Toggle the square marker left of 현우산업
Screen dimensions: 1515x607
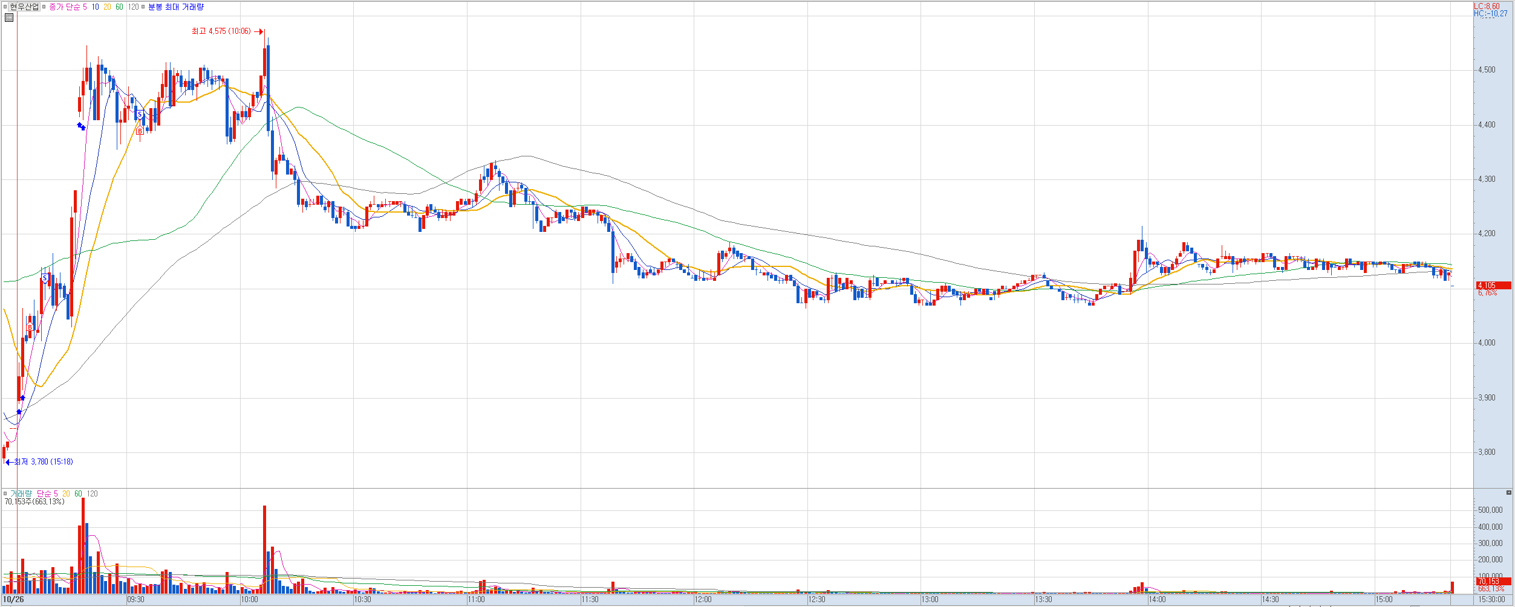[x=5, y=7]
